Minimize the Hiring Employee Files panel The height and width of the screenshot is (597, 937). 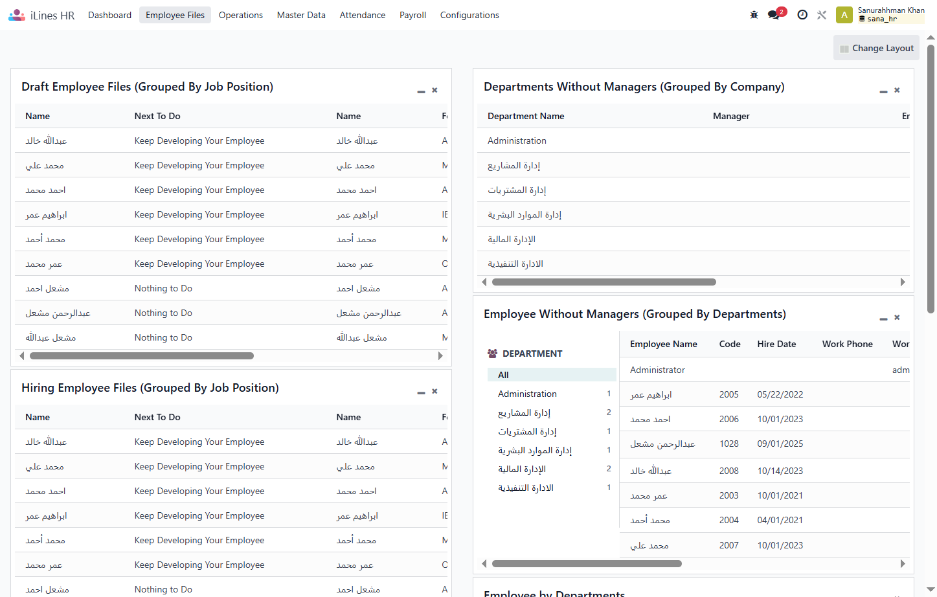click(421, 392)
